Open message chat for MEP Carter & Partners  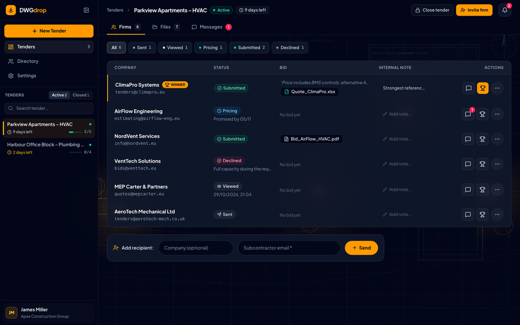click(468, 190)
